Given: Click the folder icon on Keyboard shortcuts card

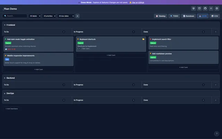Looking at the screenshot, I should pos(143,39).
